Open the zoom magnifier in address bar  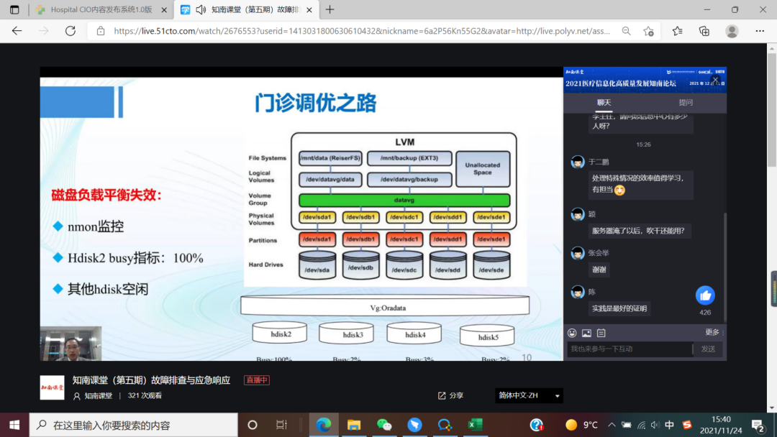coord(627,31)
